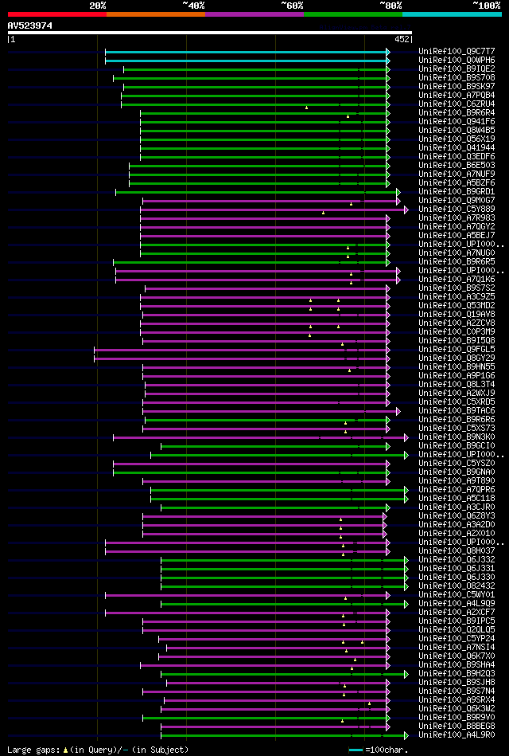Click the UniRef100_Q53MD2 label
This screenshot has height=756, width=509.
(457, 306)
